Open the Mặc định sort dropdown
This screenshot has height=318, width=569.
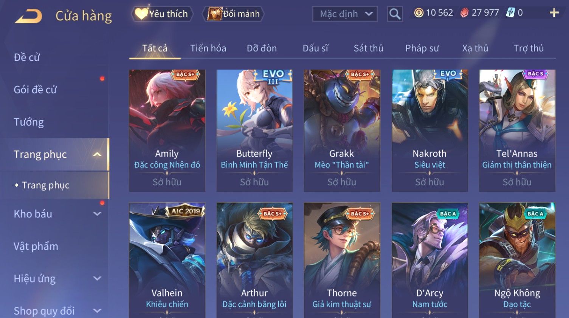pos(345,14)
